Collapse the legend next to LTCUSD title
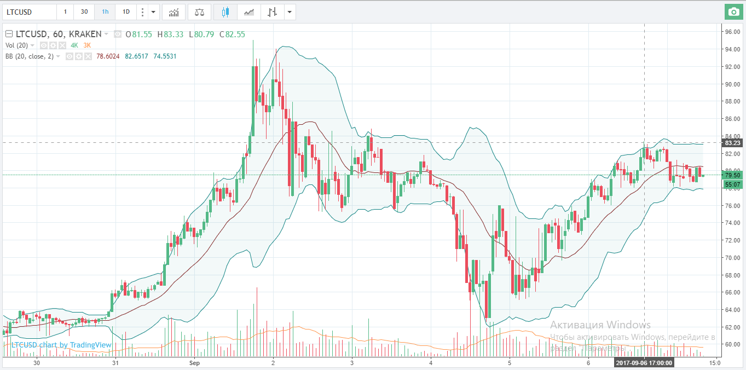The image size is (746, 370). [x=9, y=34]
